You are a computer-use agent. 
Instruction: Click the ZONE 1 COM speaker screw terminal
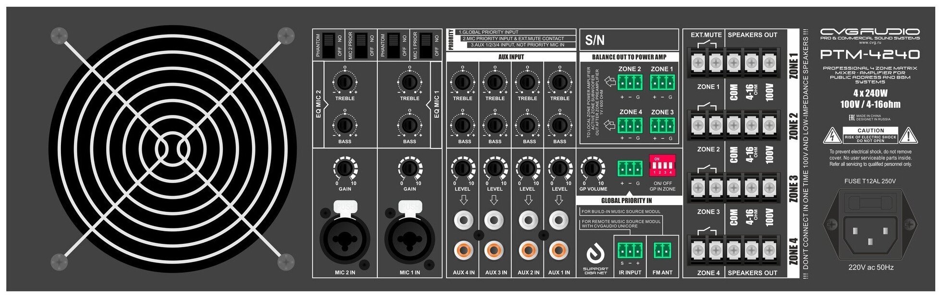[x=733, y=62]
